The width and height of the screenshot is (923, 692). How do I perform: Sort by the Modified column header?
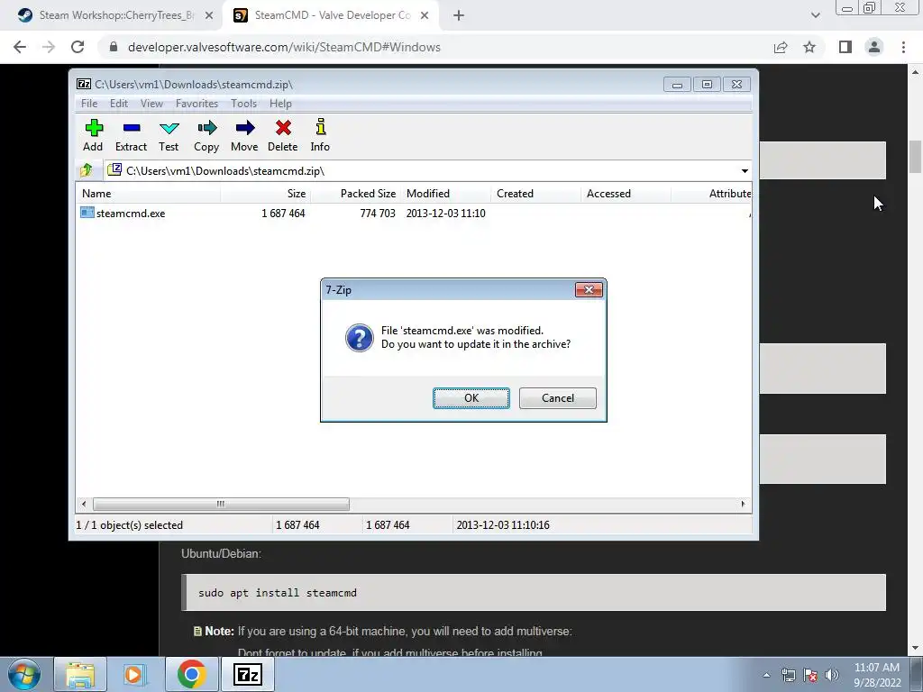point(445,194)
